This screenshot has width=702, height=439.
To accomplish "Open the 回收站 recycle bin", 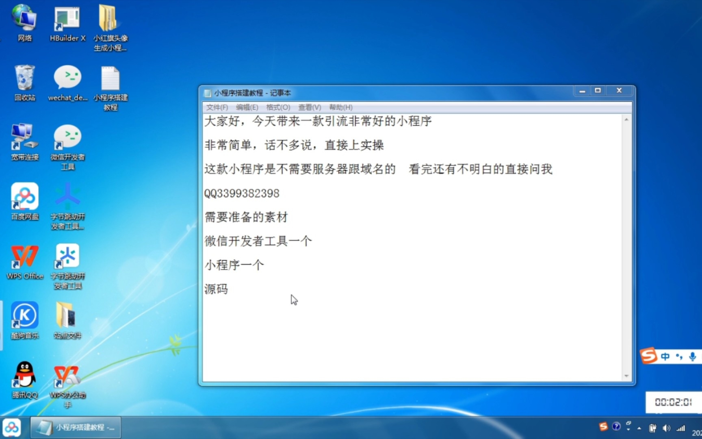I will pyautogui.click(x=24, y=83).
